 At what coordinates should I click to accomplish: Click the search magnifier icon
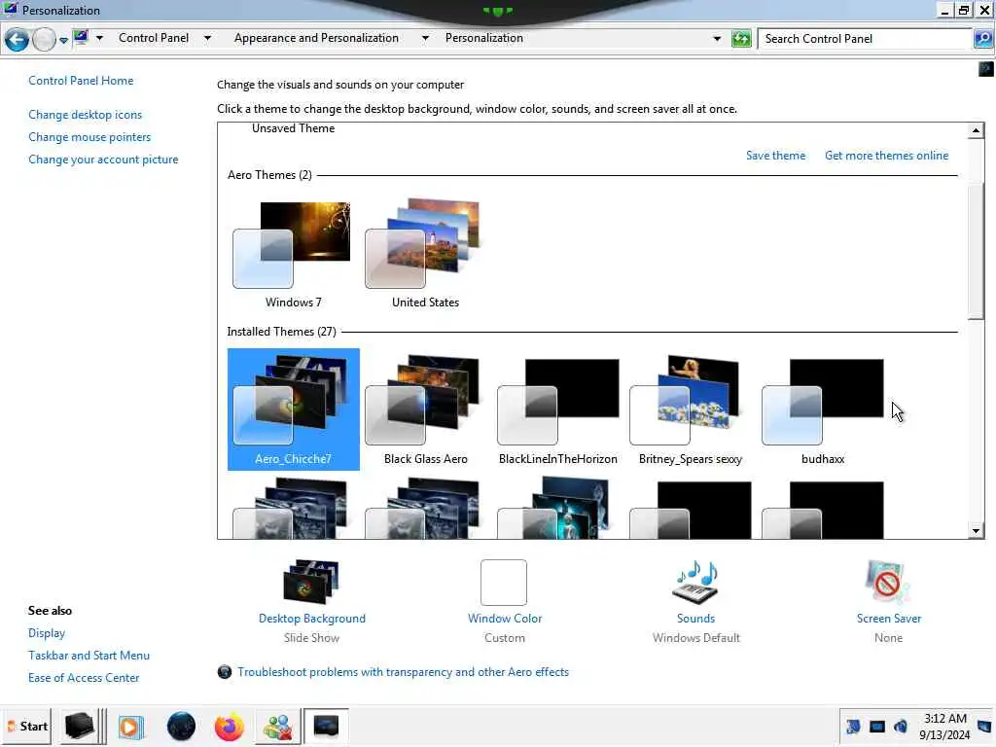tap(983, 39)
